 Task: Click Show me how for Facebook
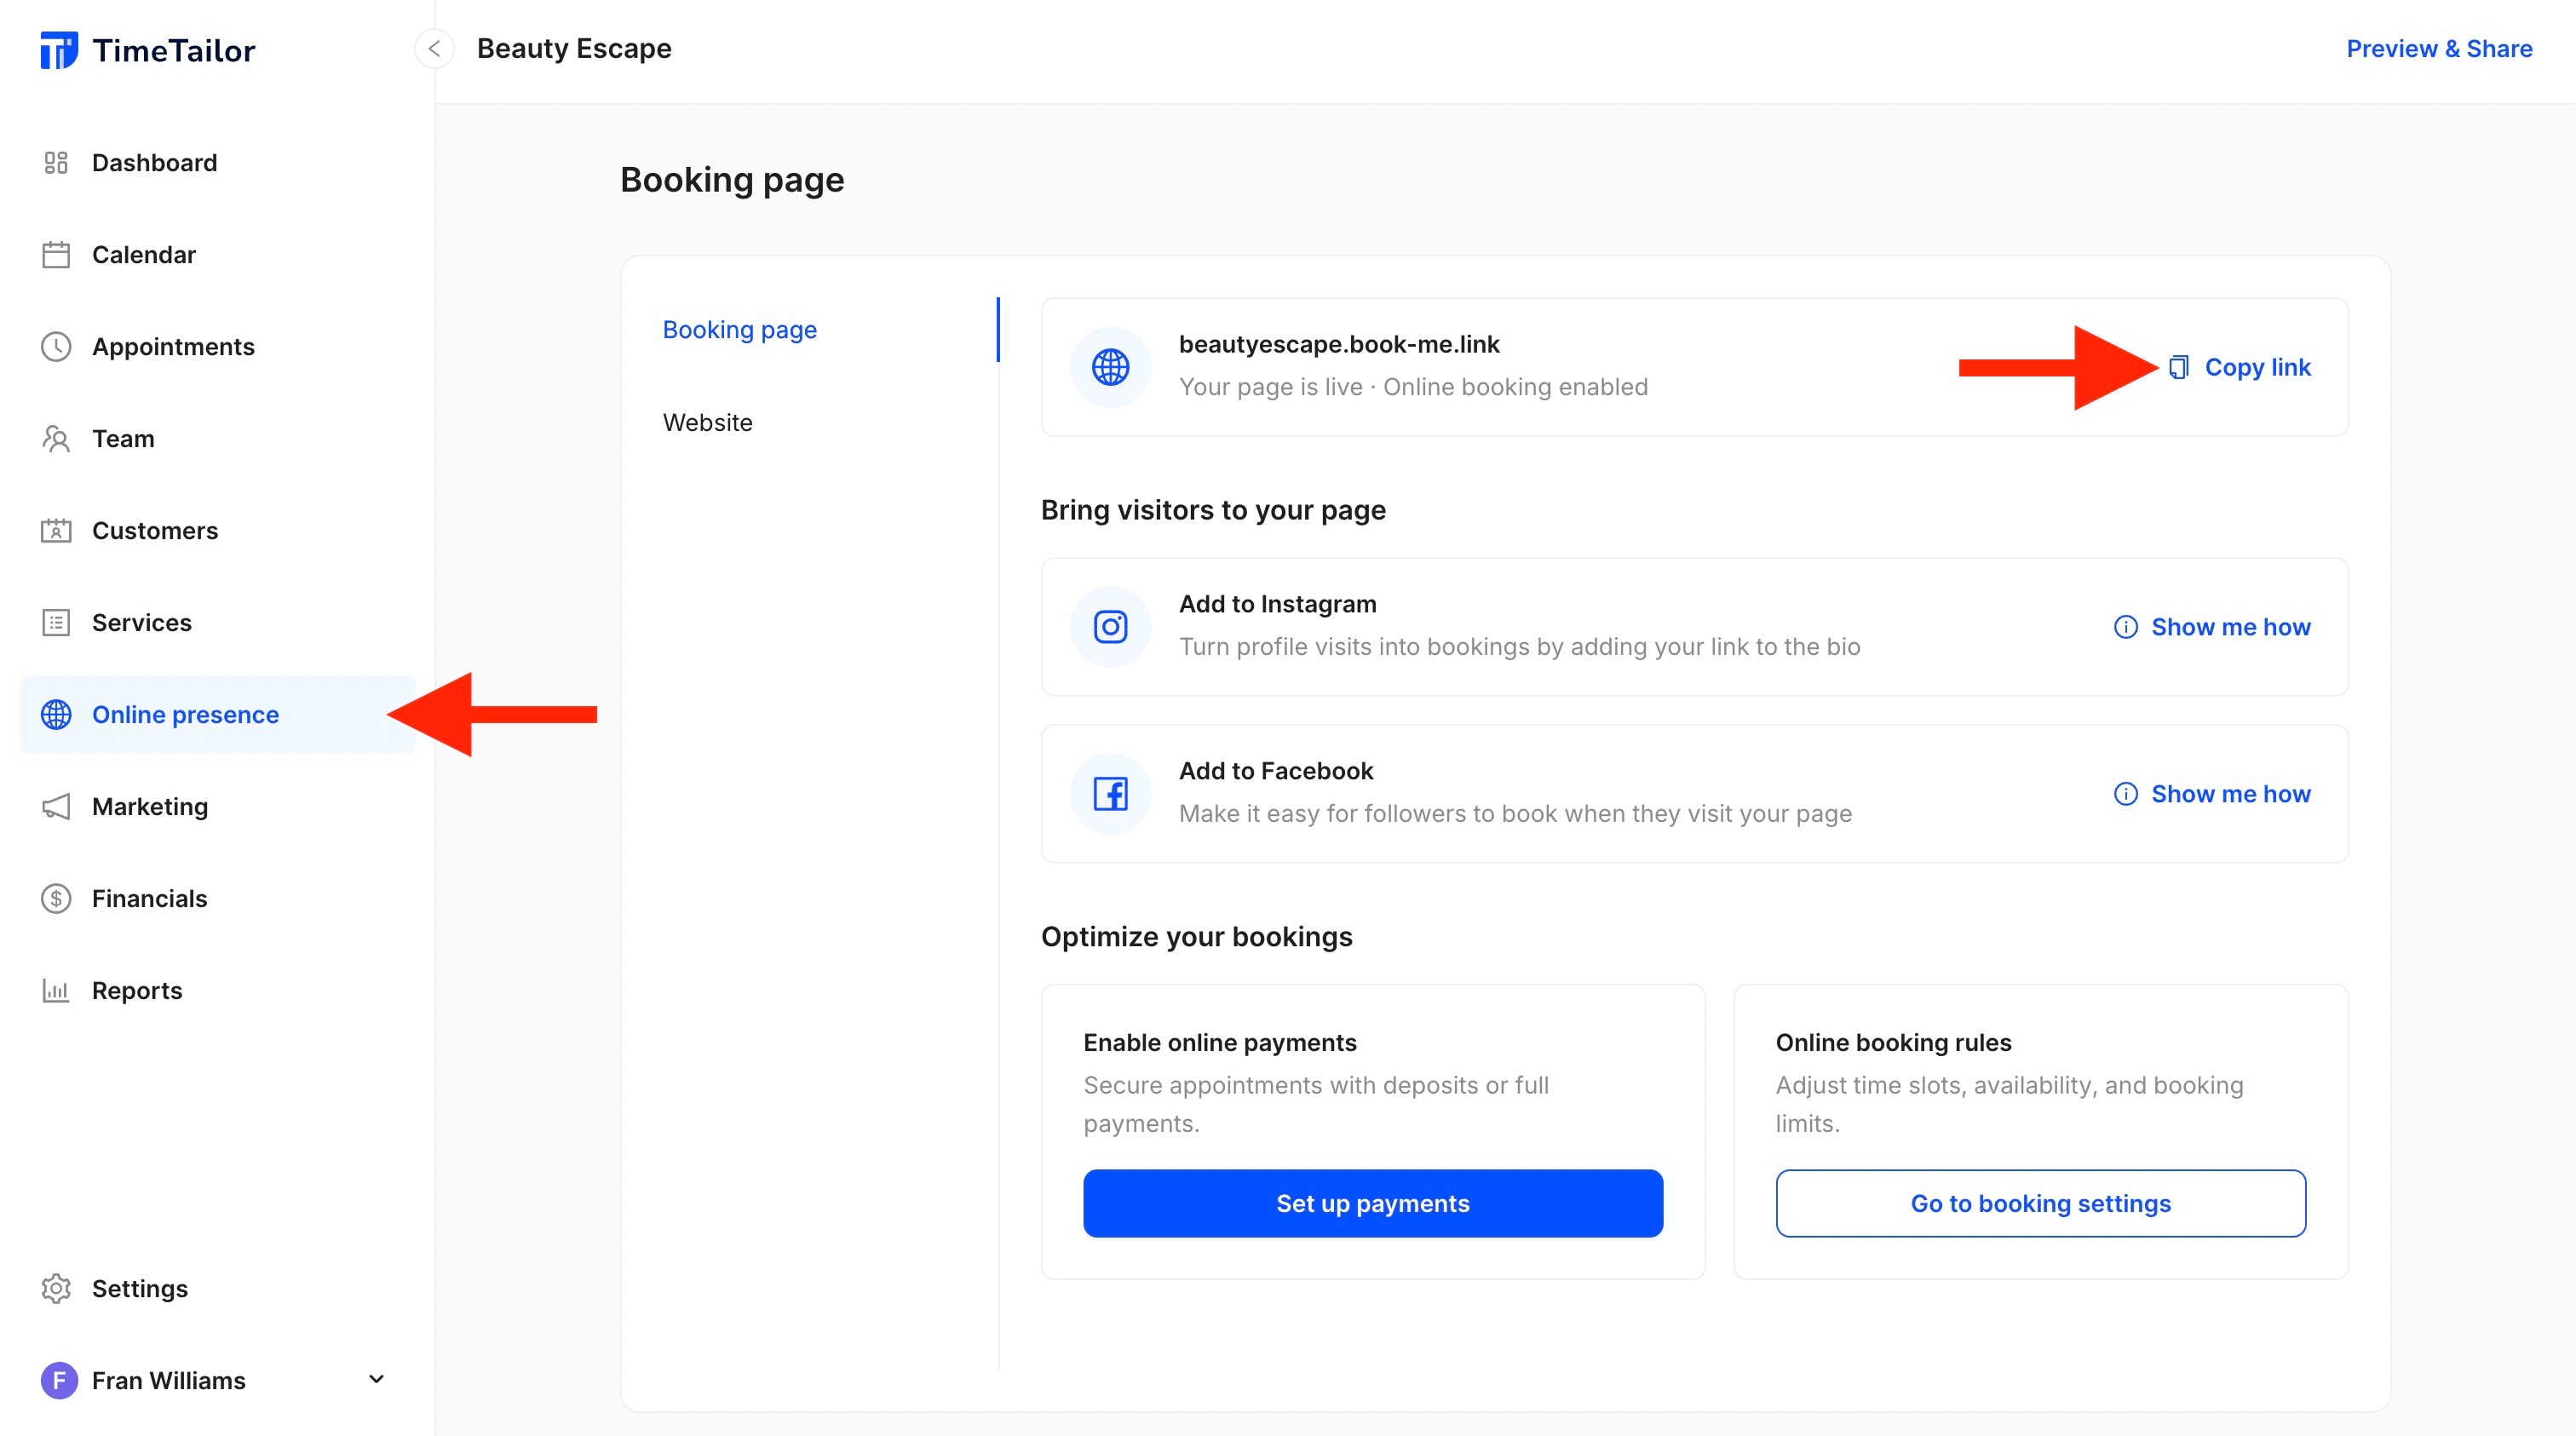tap(2212, 794)
